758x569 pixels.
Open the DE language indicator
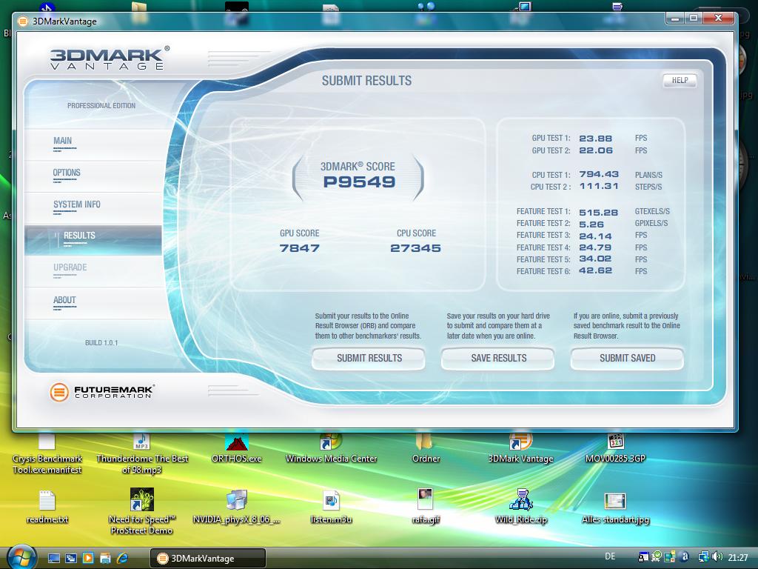tap(610, 556)
